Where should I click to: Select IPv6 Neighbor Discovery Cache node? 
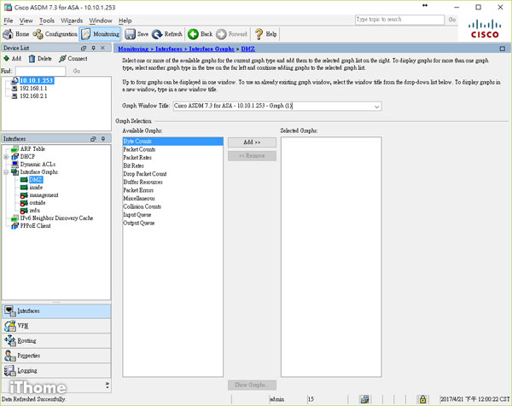[56, 218]
